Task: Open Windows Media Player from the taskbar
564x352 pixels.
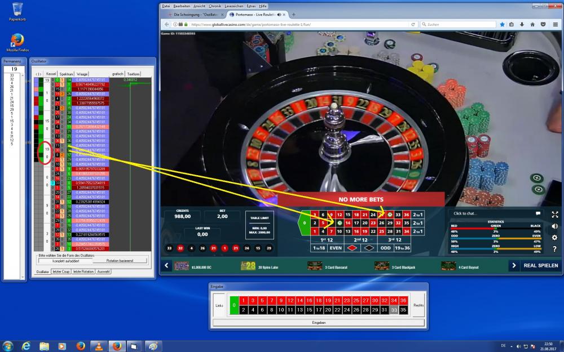Action: 62,346
